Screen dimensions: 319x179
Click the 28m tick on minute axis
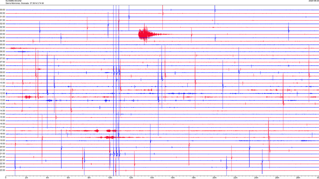pos(298,178)
